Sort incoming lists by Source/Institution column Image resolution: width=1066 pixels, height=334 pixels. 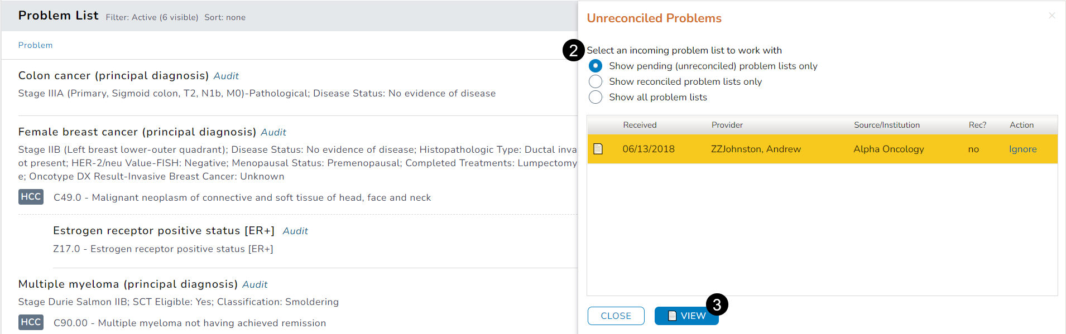pos(886,125)
